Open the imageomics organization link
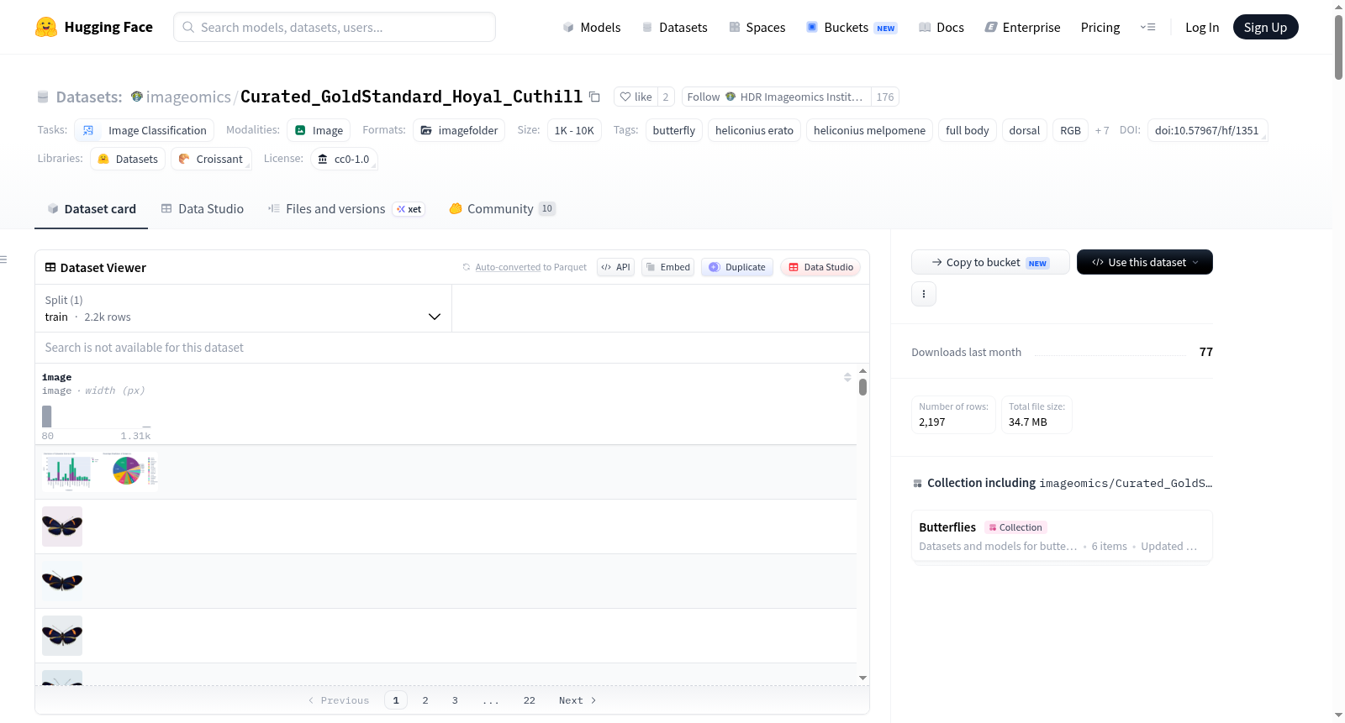Image resolution: width=1345 pixels, height=723 pixels. point(188,97)
